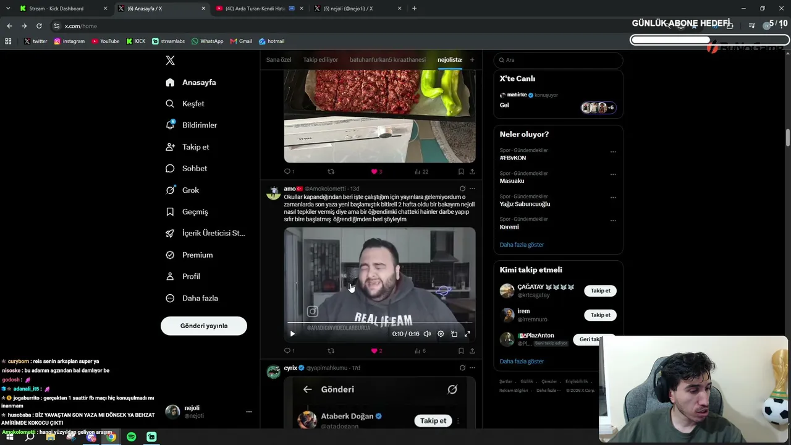
Task: Click the Windows Start button
Action: (x=9, y=437)
